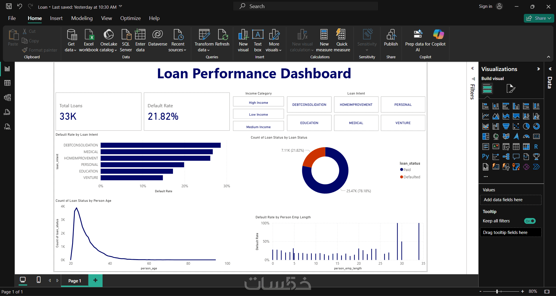The image size is (556, 296).
Task: Choose the Matrix visual type
Action: coord(526,147)
